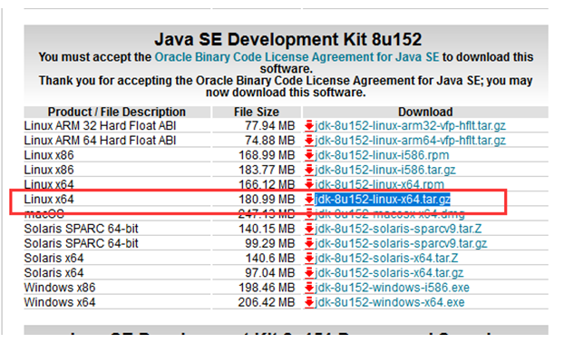Select Solaris x64 cell in 140.6 MB row
This screenshot has width=564, height=343.
[54, 258]
